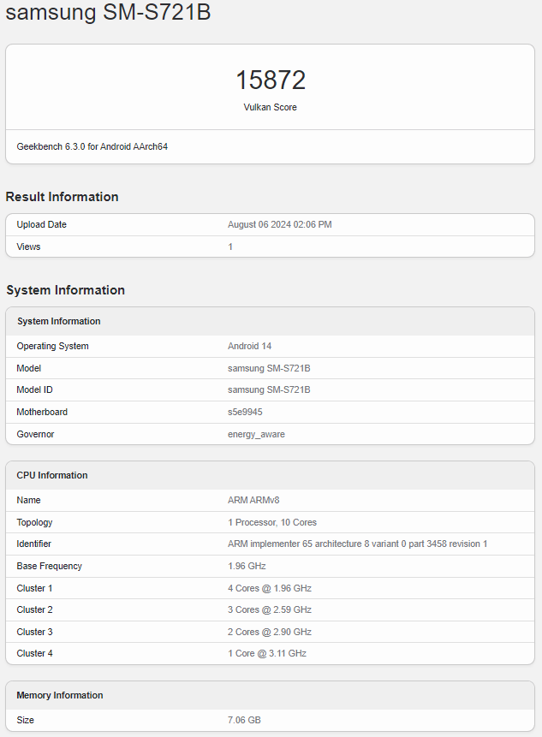542x737 pixels.
Task: Click the ARM implementer 65 identifier text
Action: point(357,544)
